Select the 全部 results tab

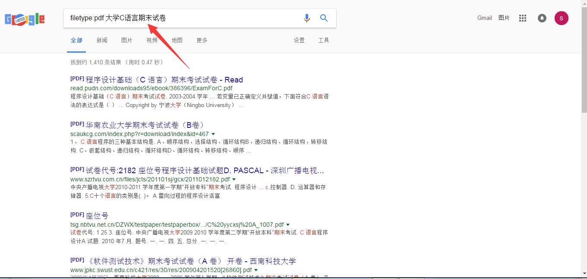[x=76, y=40]
